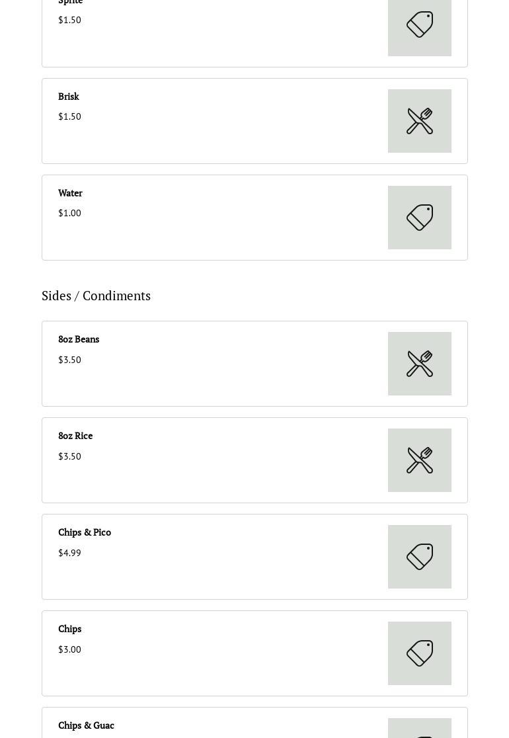Click the Chips item tag icon
The height and width of the screenshot is (738, 509).
click(x=420, y=653)
